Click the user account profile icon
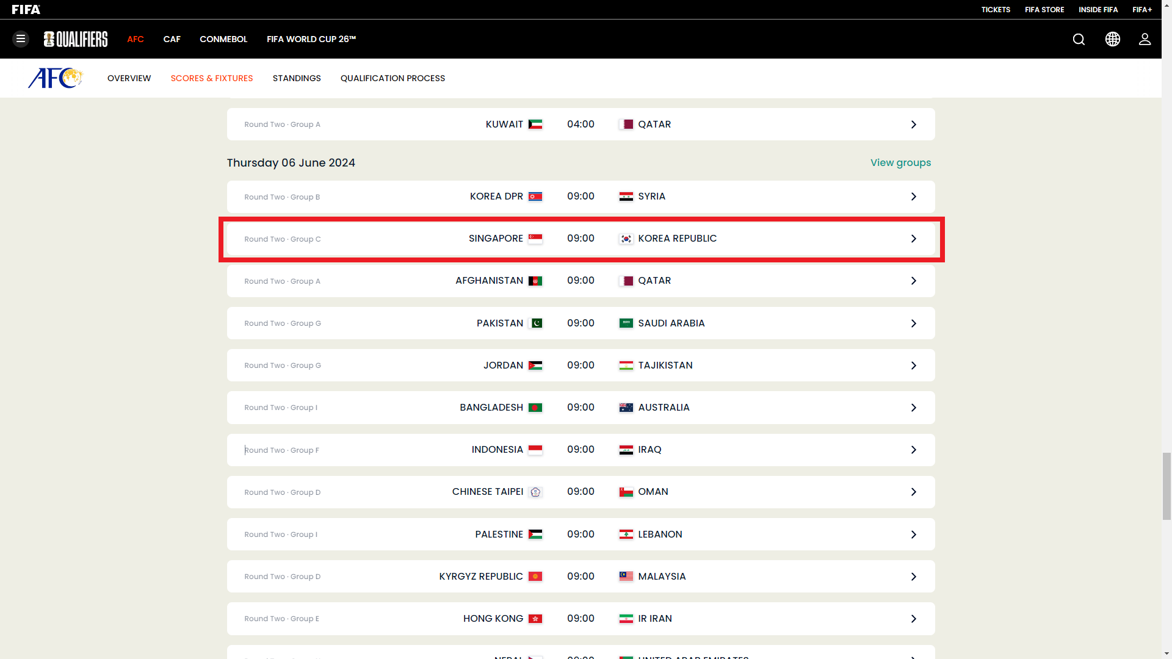Image resolution: width=1172 pixels, height=659 pixels. coord(1145,39)
